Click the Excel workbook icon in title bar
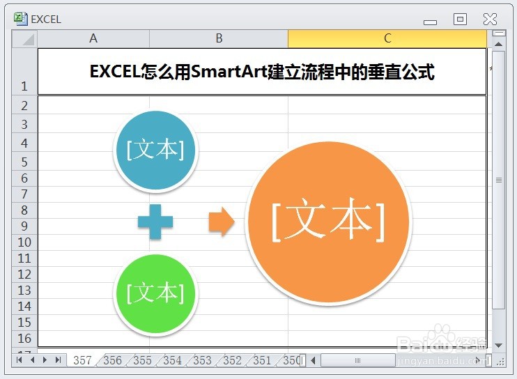 (20, 19)
